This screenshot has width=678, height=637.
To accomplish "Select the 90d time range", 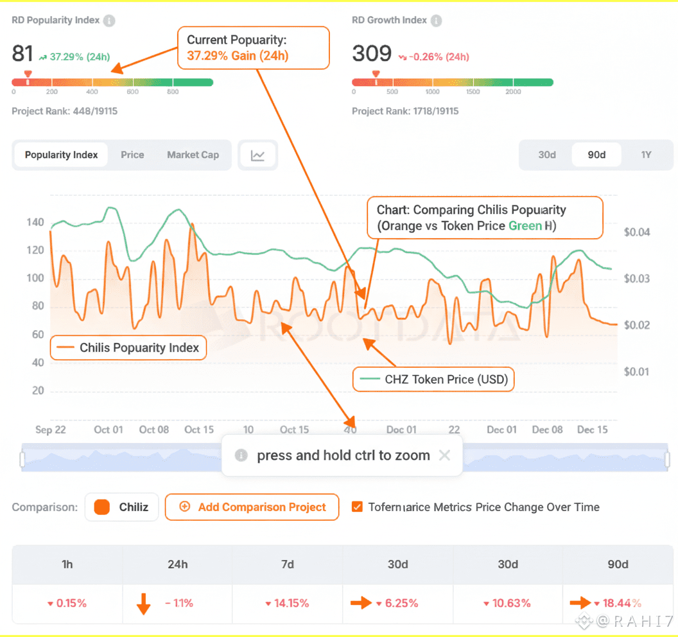I will coord(596,155).
